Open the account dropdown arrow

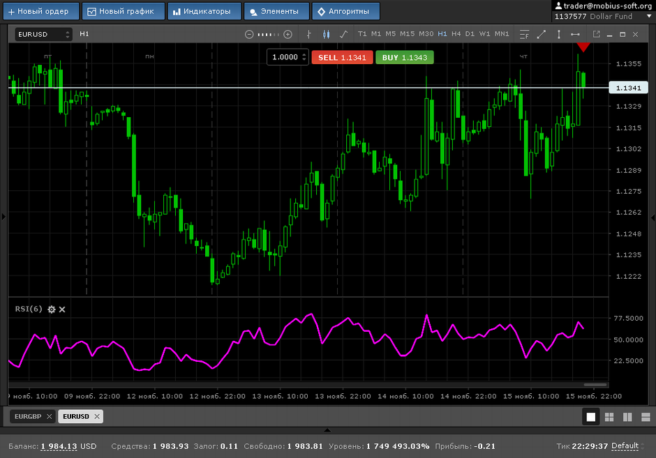(649, 16)
